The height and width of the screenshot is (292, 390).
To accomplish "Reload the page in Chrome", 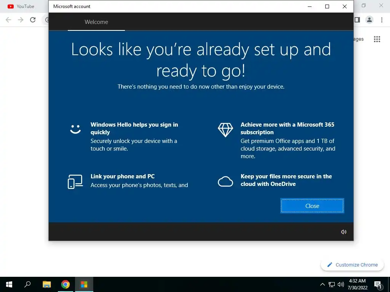I will 33,20.
